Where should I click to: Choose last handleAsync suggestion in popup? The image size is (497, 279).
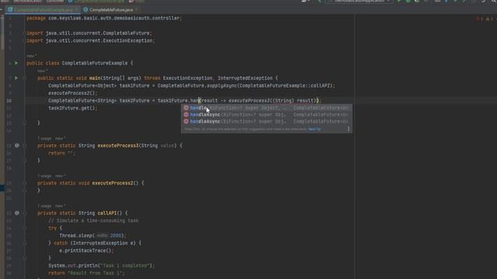[266, 122]
